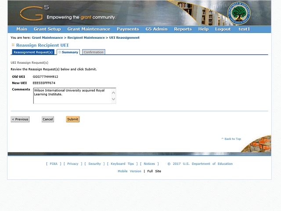281x211 pixels.
Task: Open the Help menu
Action: (x=203, y=29)
